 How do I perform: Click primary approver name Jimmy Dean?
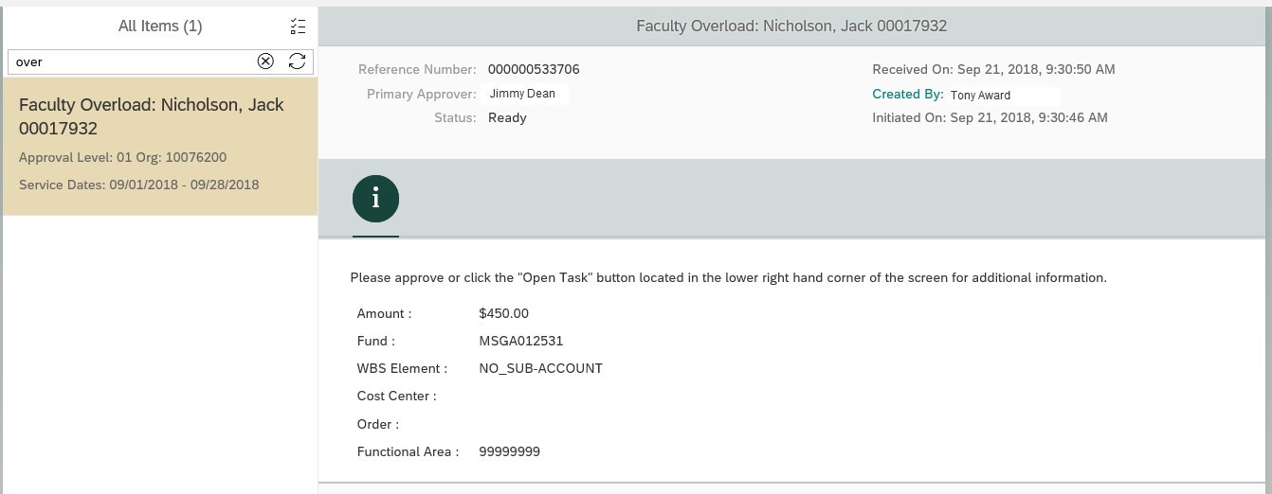522,94
